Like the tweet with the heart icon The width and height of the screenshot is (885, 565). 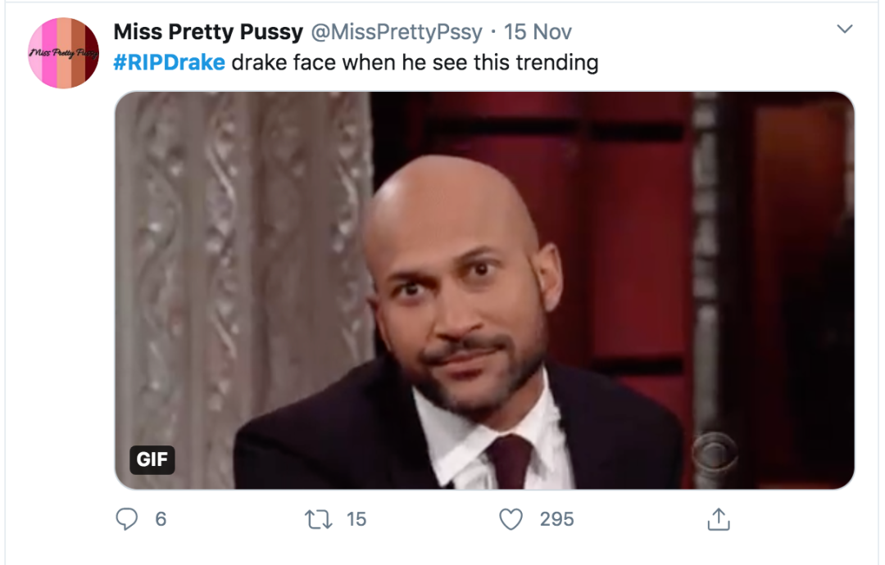pyautogui.click(x=511, y=519)
